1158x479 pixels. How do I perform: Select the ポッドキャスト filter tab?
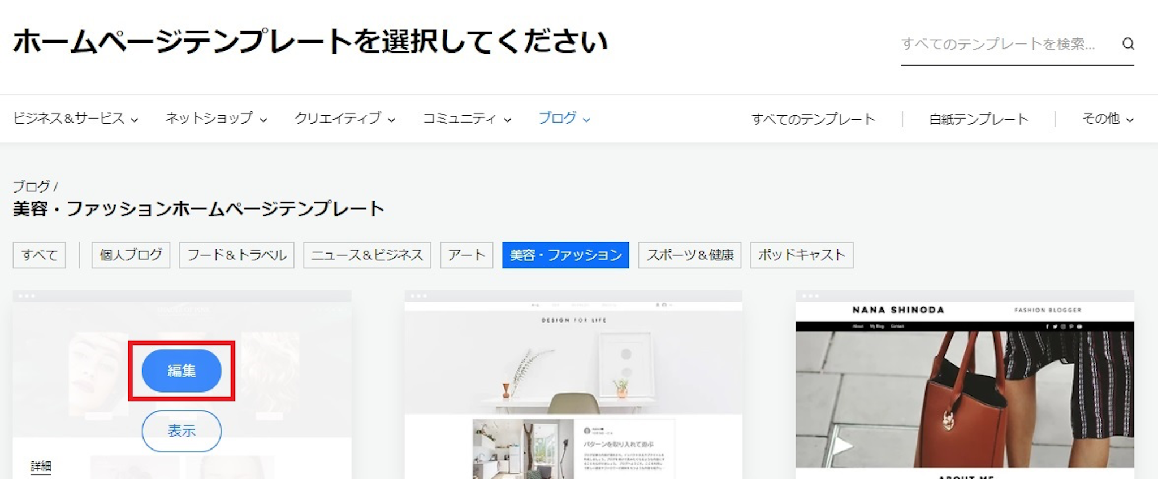tap(802, 255)
